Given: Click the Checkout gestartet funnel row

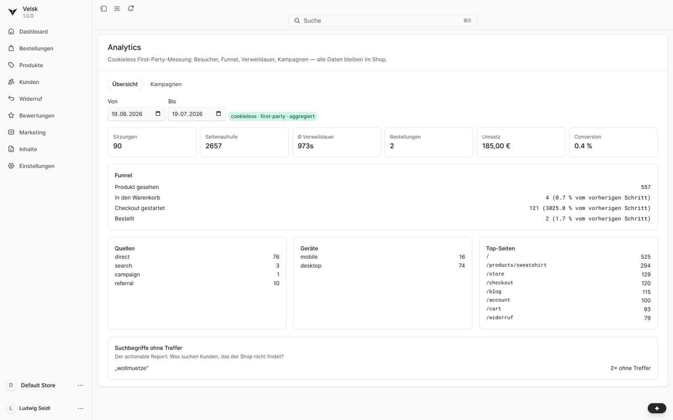Looking at the screenshot, I should pos(383,208).
